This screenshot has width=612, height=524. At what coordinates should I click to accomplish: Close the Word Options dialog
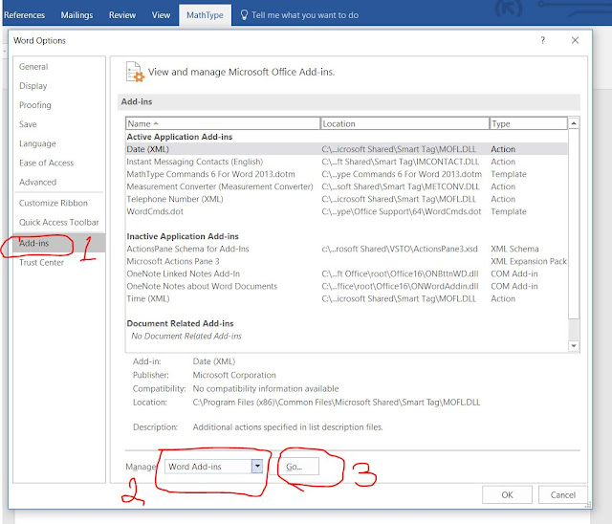(x=575, y=40)
